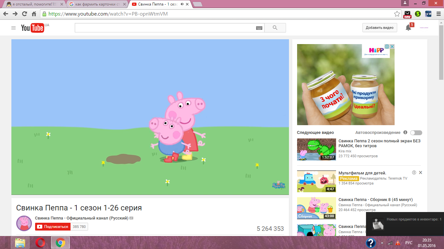Close the HiPP ad with its X
Viewport: 444px width, 249px height.
click(x=392, y=47)
